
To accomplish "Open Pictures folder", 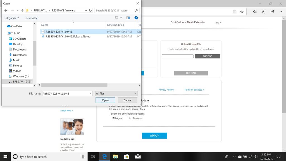I will click(x=16, y=65).
